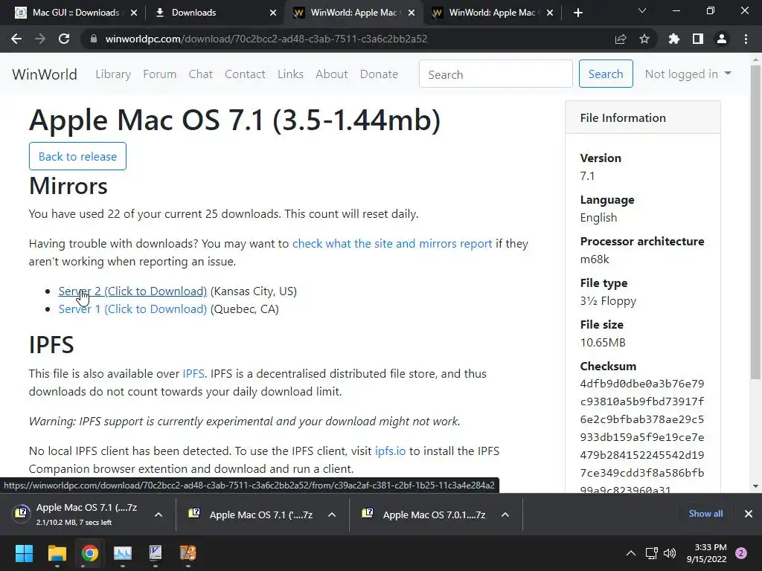Expand options for second 7.1 download
The height and width of the screenshot is (571, 762).
[x=332, y=514]
